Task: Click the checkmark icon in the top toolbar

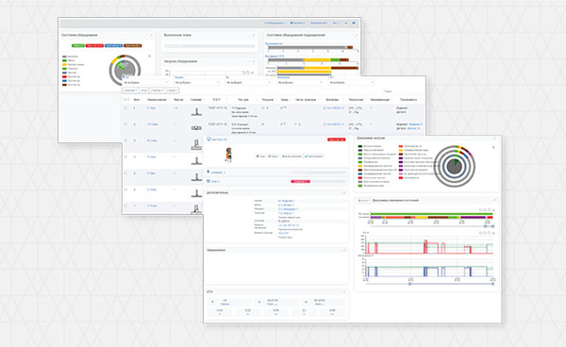Action: pos(346,23)
